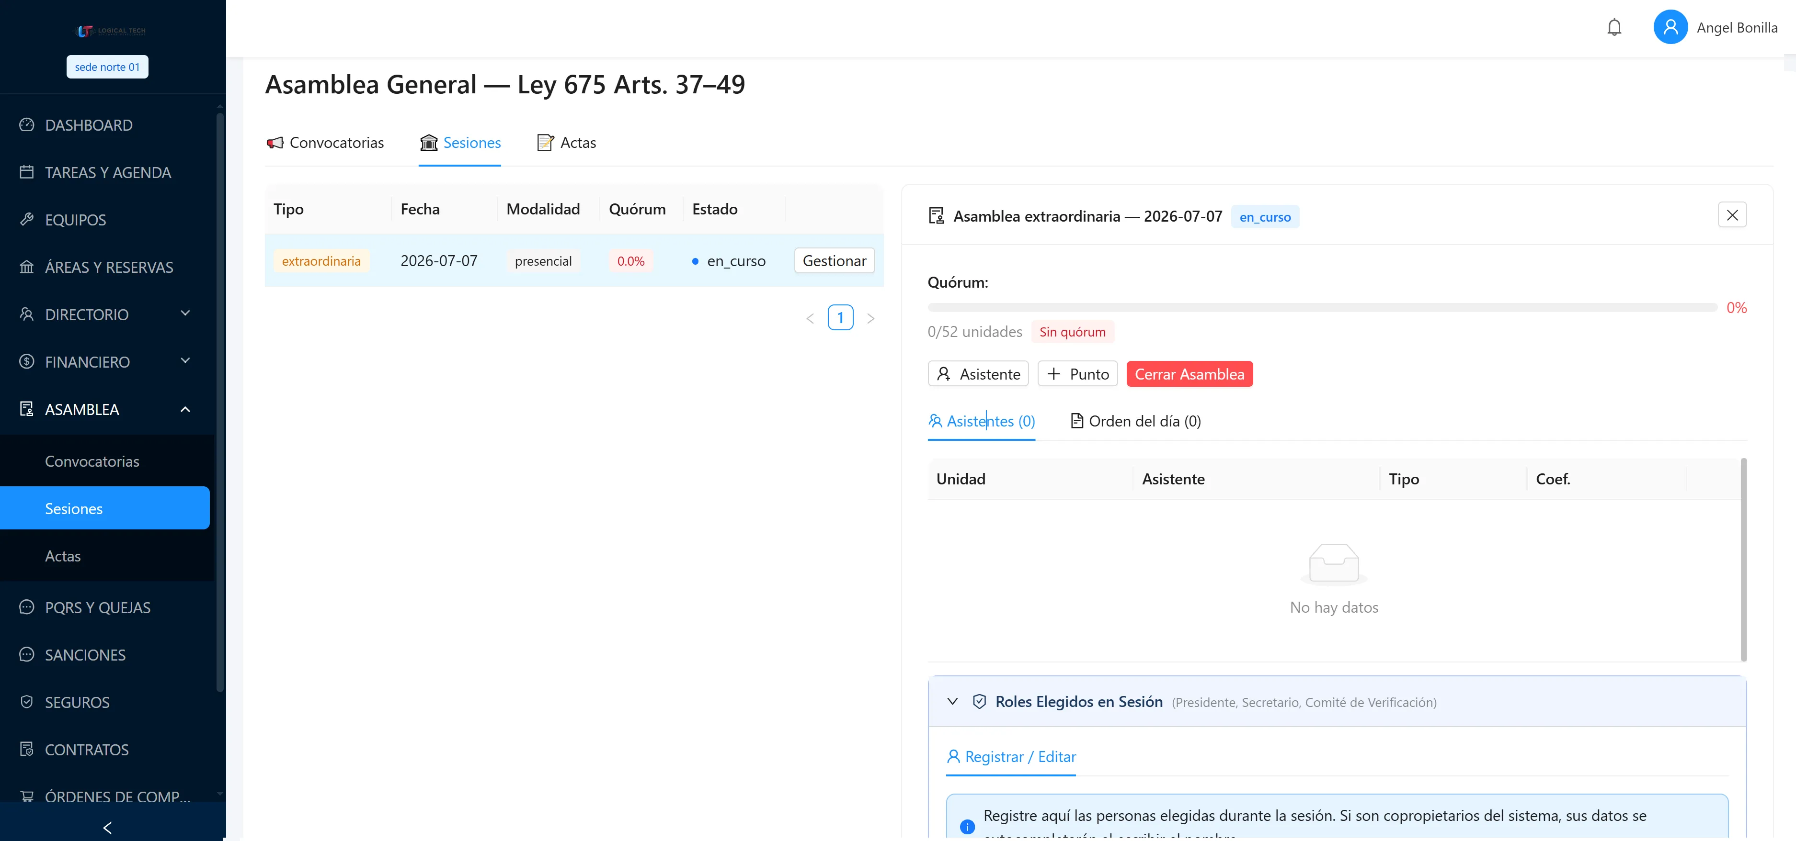This screenshot has height=841, width=1796.
Task: Collapse the sidebar with bottom arrow
Action: [x=107, y=827]
